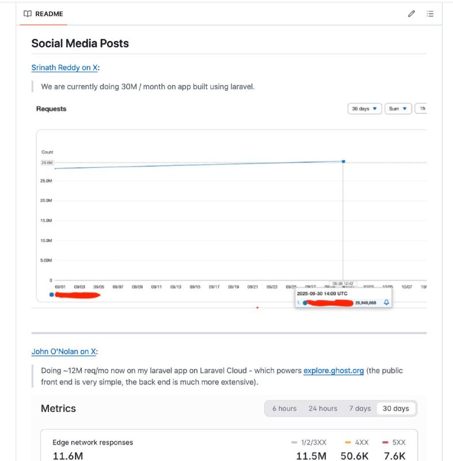Image resolution: width=453 pixels, height=461 pixels.
Task: Click the bell icon in chart tooltip
Action: pos(386,303)
